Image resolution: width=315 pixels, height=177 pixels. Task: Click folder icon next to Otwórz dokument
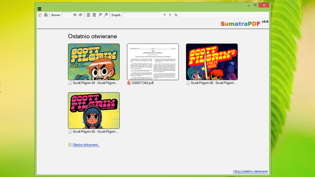point(70,145)
